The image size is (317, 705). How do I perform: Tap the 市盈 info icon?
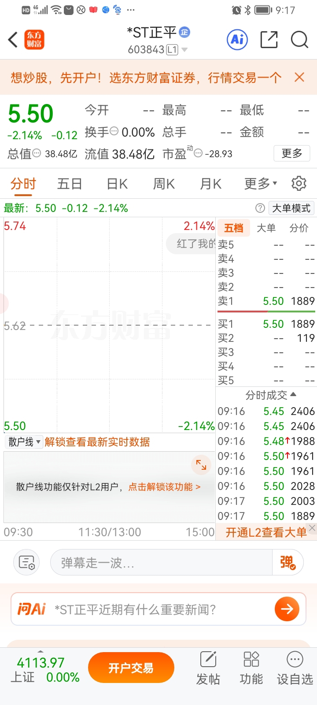point(198,153)
